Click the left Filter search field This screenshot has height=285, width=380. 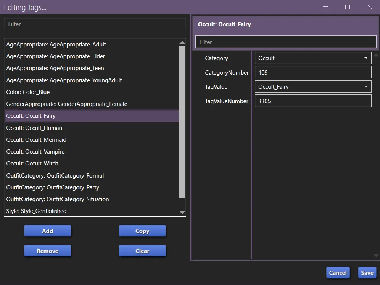tap(95, 24)
